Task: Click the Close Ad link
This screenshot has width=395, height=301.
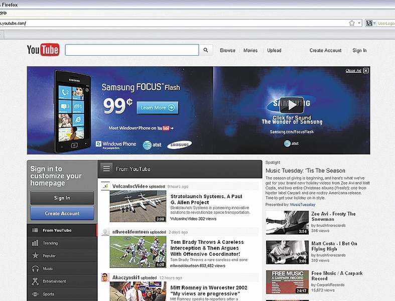Action: (x=353, y=71)
